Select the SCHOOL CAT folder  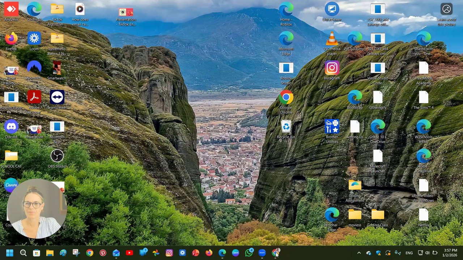(x=11, y=159)
